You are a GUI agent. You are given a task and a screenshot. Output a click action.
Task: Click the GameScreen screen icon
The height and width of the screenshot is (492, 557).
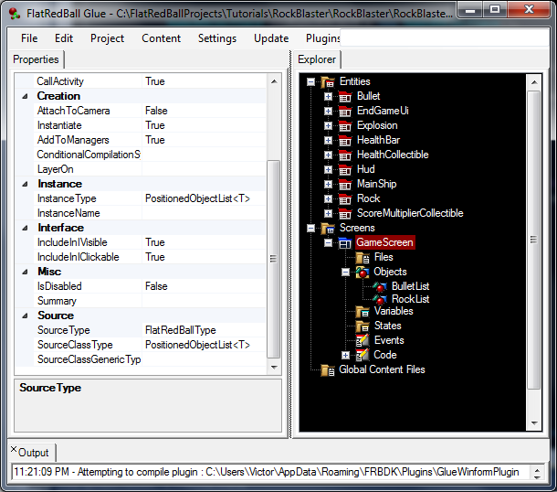(345, 243)
